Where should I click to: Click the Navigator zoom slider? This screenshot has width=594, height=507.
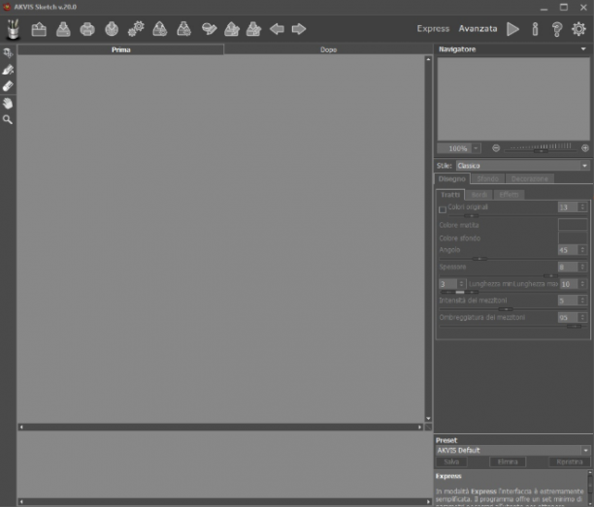pos(541,151)
